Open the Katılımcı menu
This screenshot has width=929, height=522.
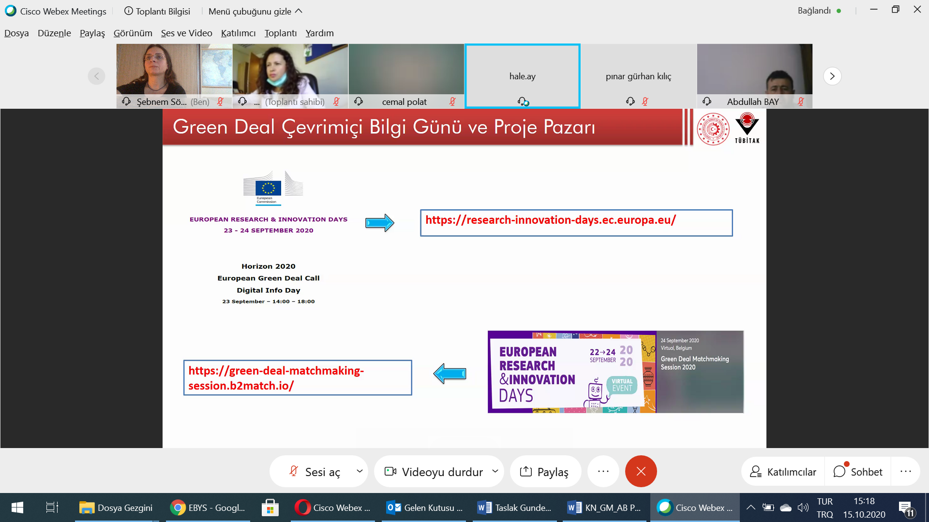click(238, 33)
